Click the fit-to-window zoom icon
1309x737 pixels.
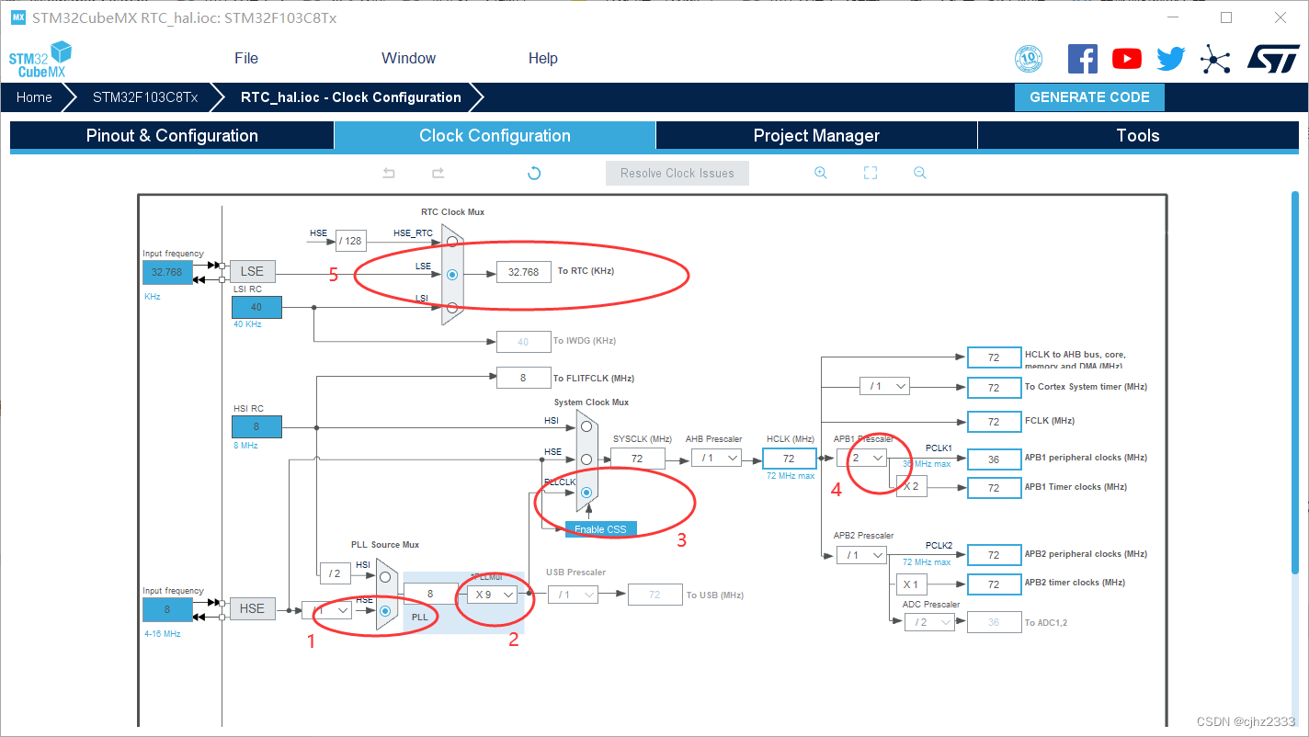click(x=871, y=173)
